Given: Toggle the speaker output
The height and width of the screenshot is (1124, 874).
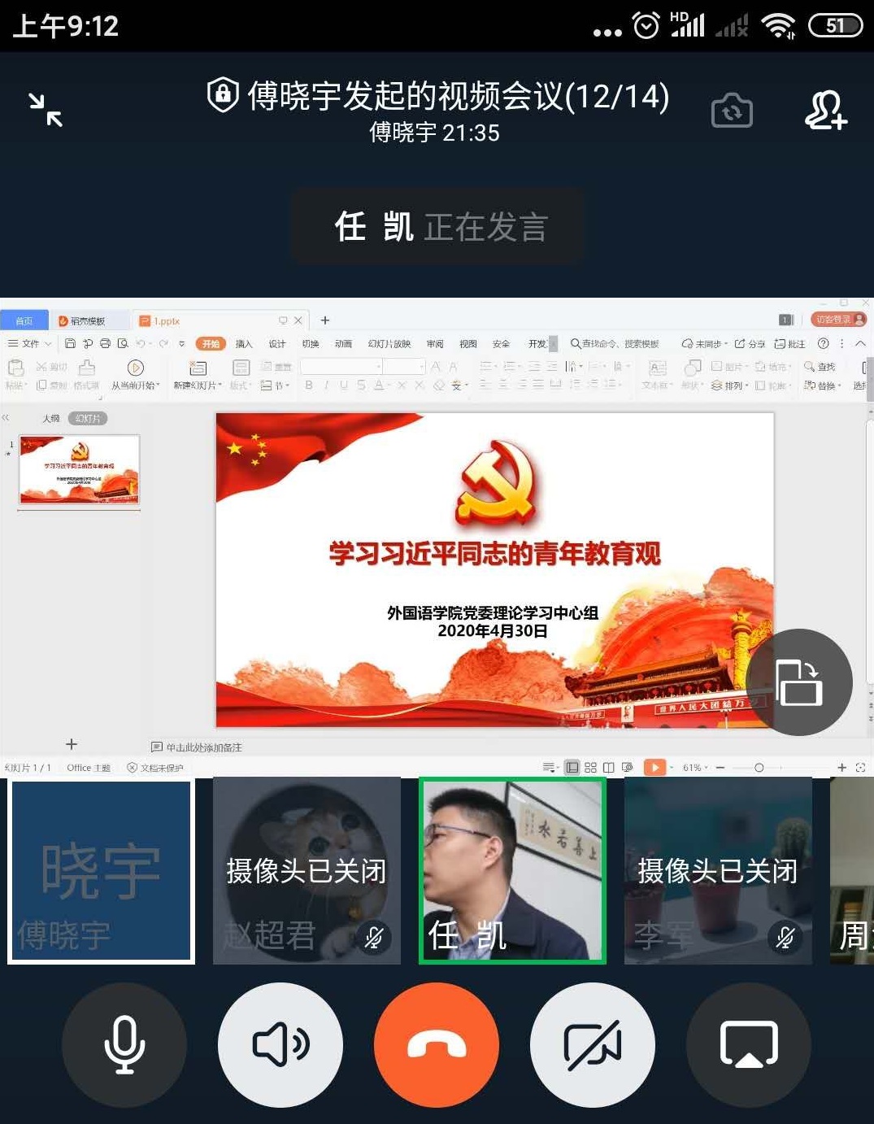Looking at the screenshot, I should (x=280, y=1045).
